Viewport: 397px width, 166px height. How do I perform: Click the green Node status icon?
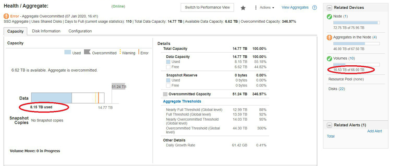(x=329, y=16)
